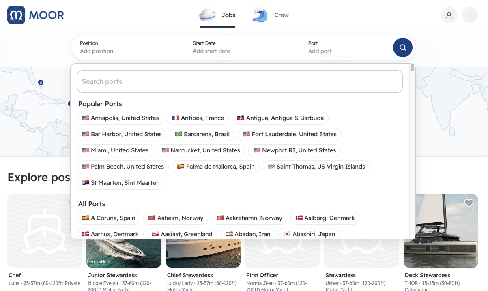Select the Jobs tab
This screenshot has height=291, width=488.
[217, 15]
